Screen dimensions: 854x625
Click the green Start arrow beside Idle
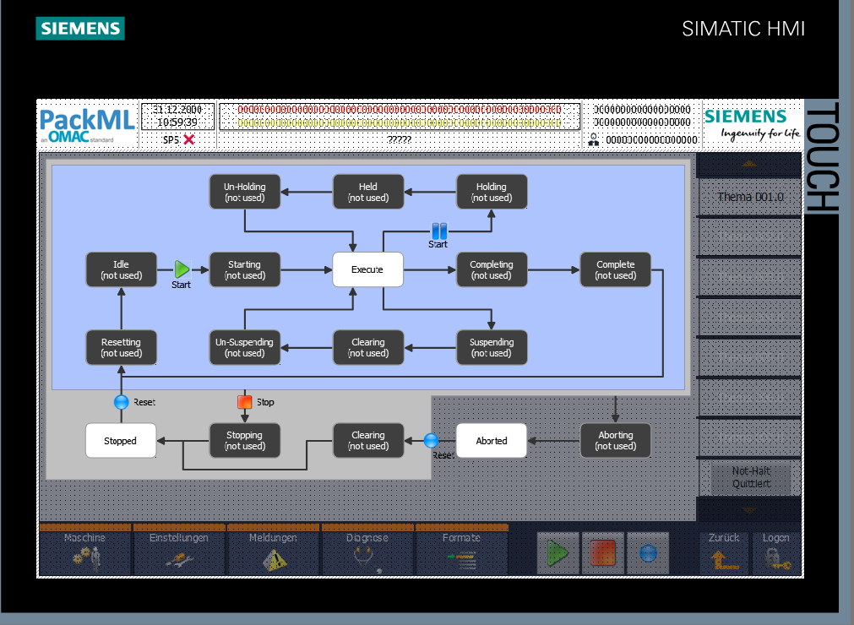(x=182, y=269)
